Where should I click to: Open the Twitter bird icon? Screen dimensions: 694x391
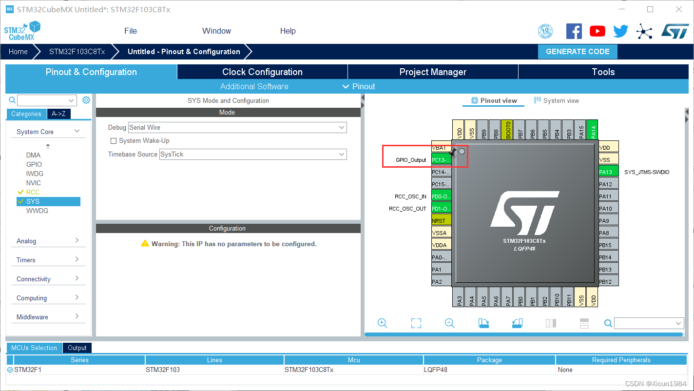pos(621,31)
